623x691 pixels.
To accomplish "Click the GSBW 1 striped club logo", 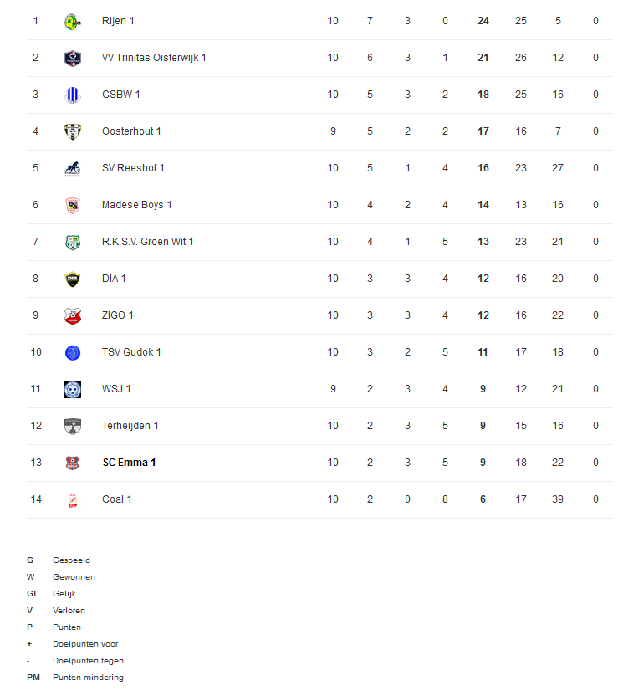I will pos(73,95).
